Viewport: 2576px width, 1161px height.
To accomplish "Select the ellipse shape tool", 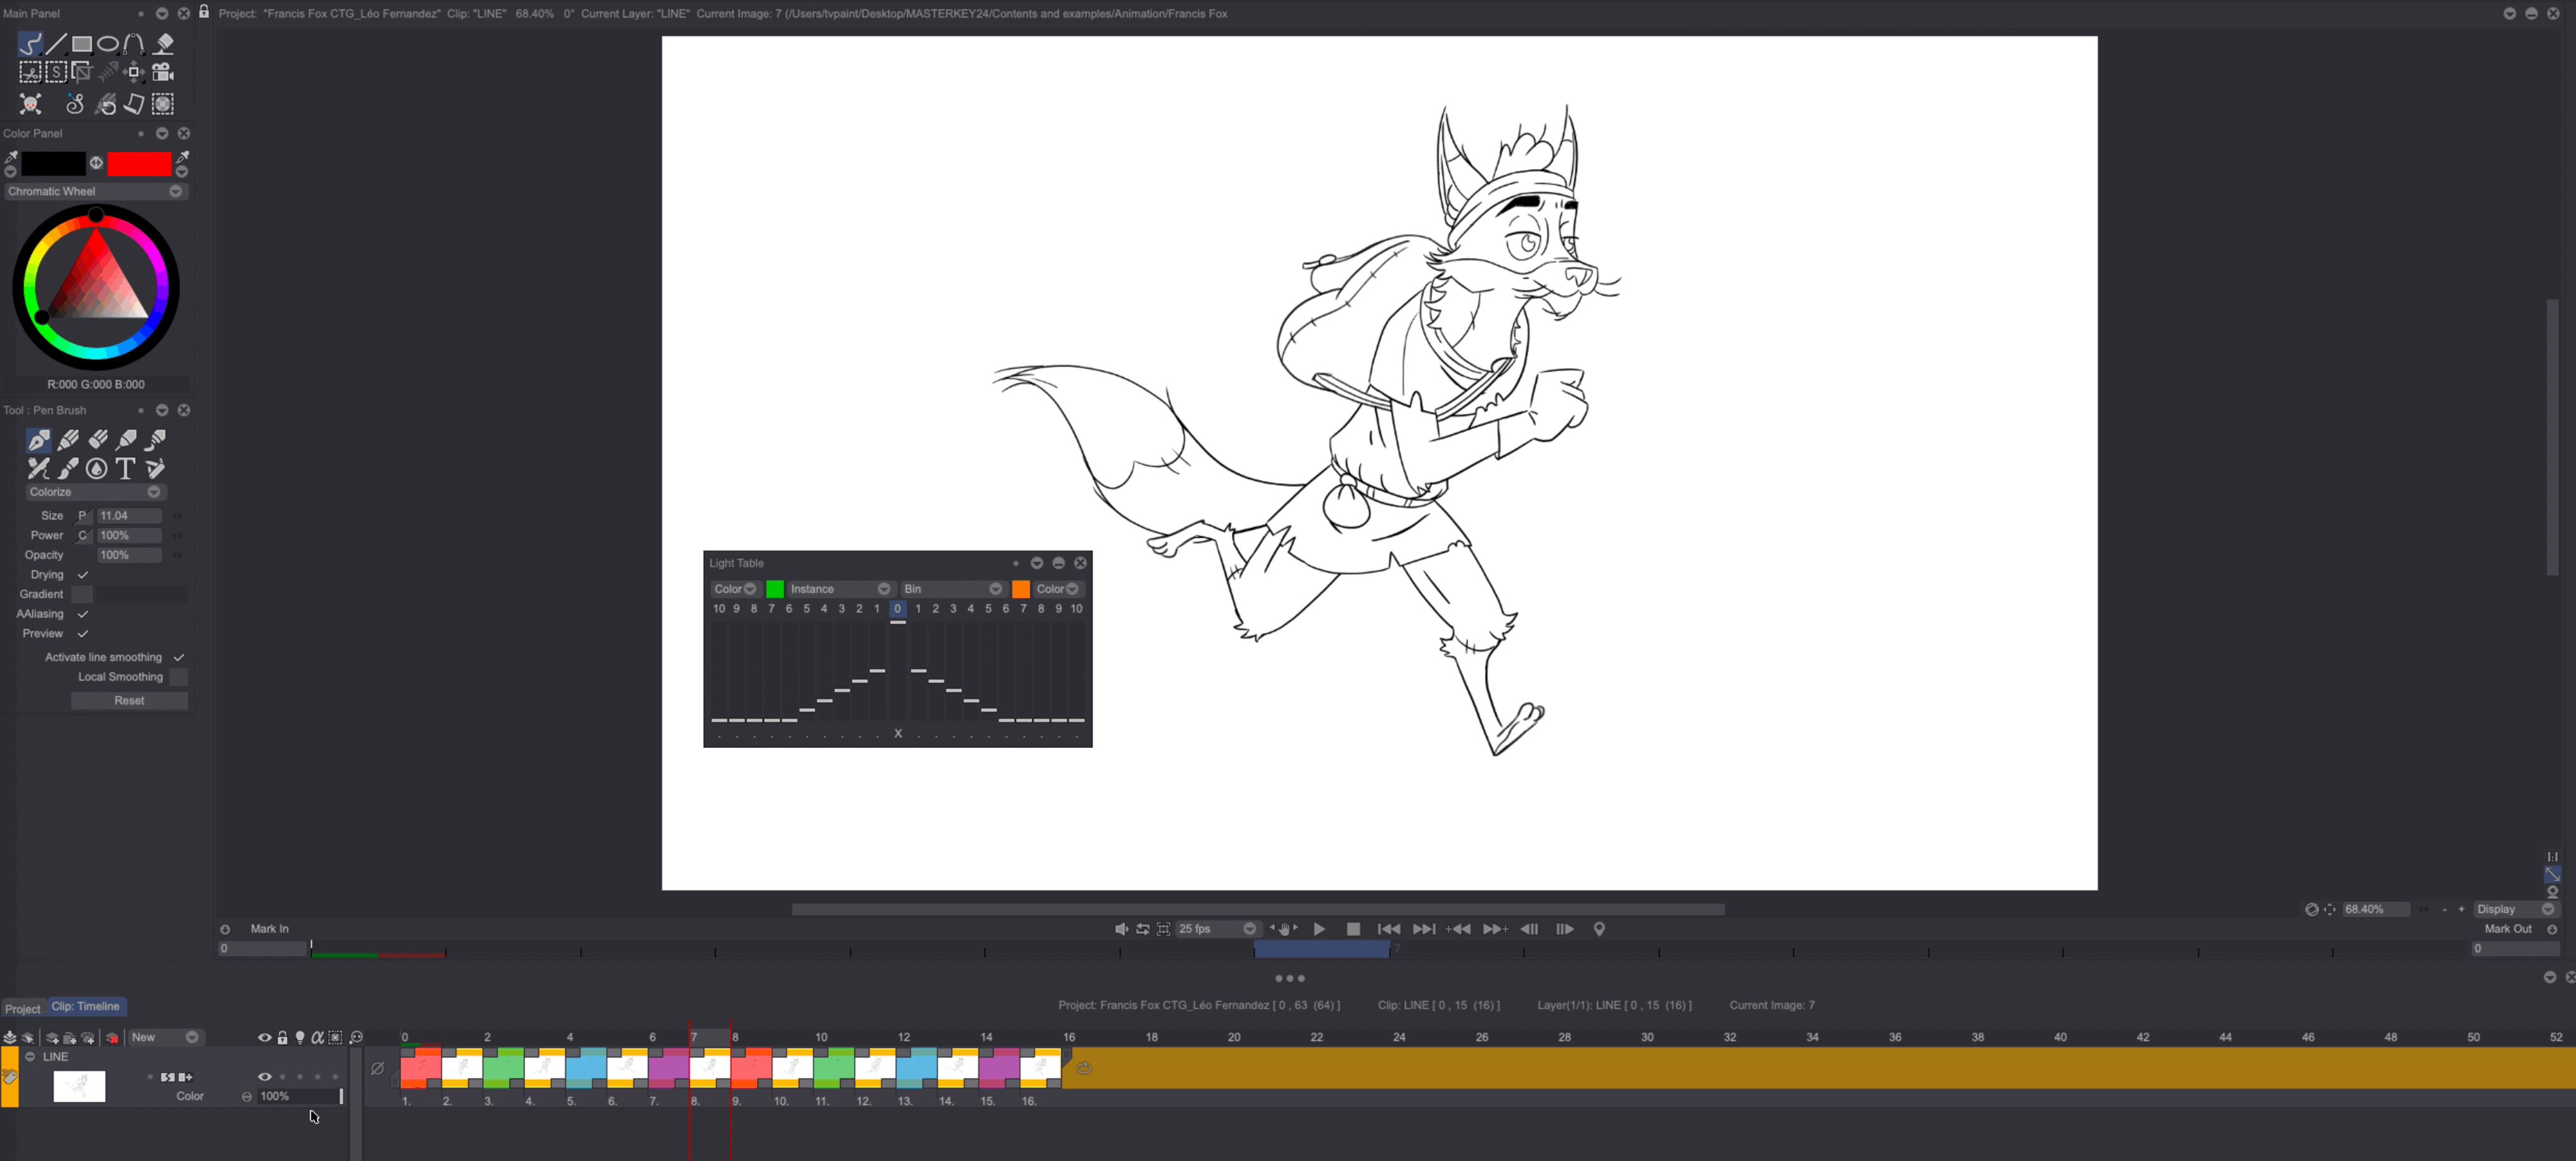I will [x=108, y=44].
